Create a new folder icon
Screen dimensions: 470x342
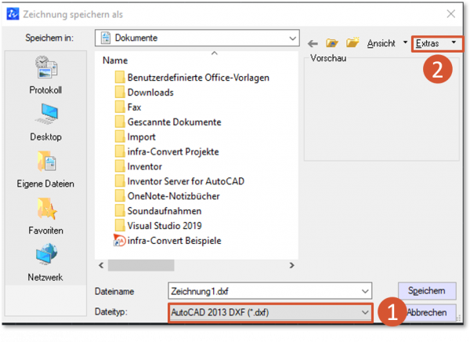click(352, 42)
